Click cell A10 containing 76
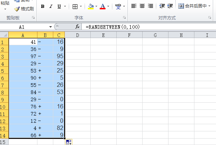Image resolution: width=216 pixels, height=145 pixels. [x=23, y=106]
